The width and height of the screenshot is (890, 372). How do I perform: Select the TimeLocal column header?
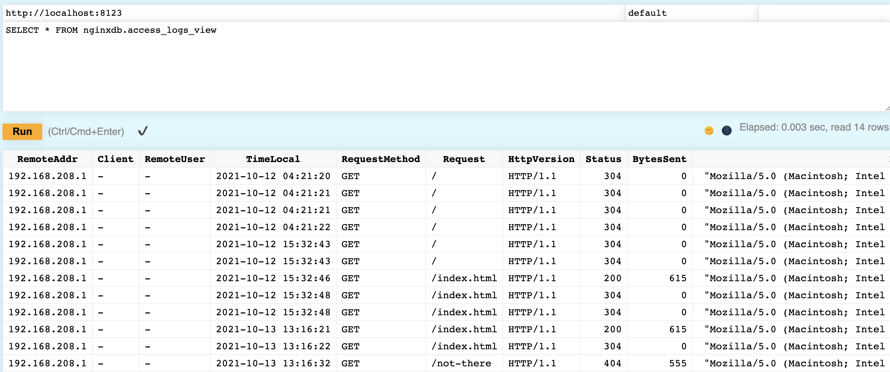[x=273, y=159]
